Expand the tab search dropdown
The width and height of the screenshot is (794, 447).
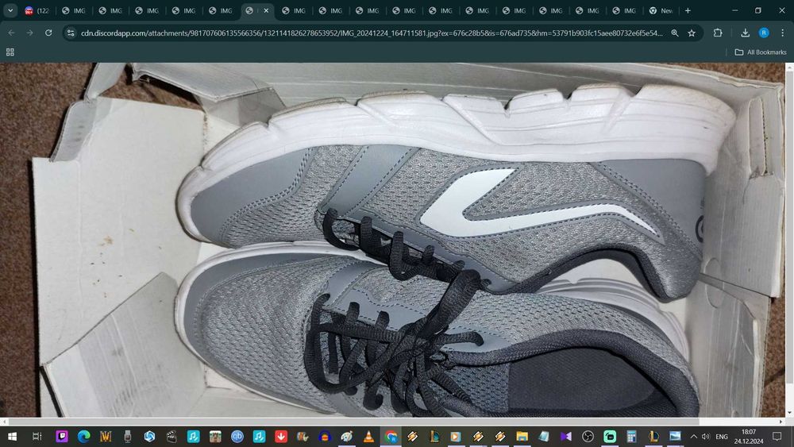(x=10, y=10)
